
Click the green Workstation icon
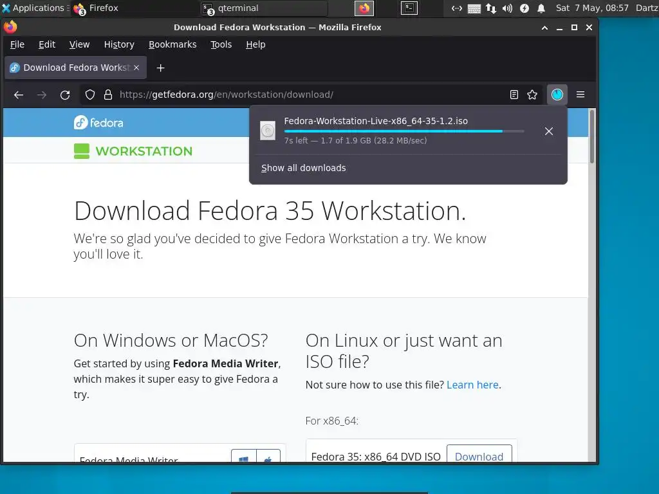tap(82, 151)
